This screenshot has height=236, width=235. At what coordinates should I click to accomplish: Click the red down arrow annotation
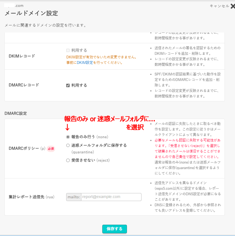tap(67, 127)
